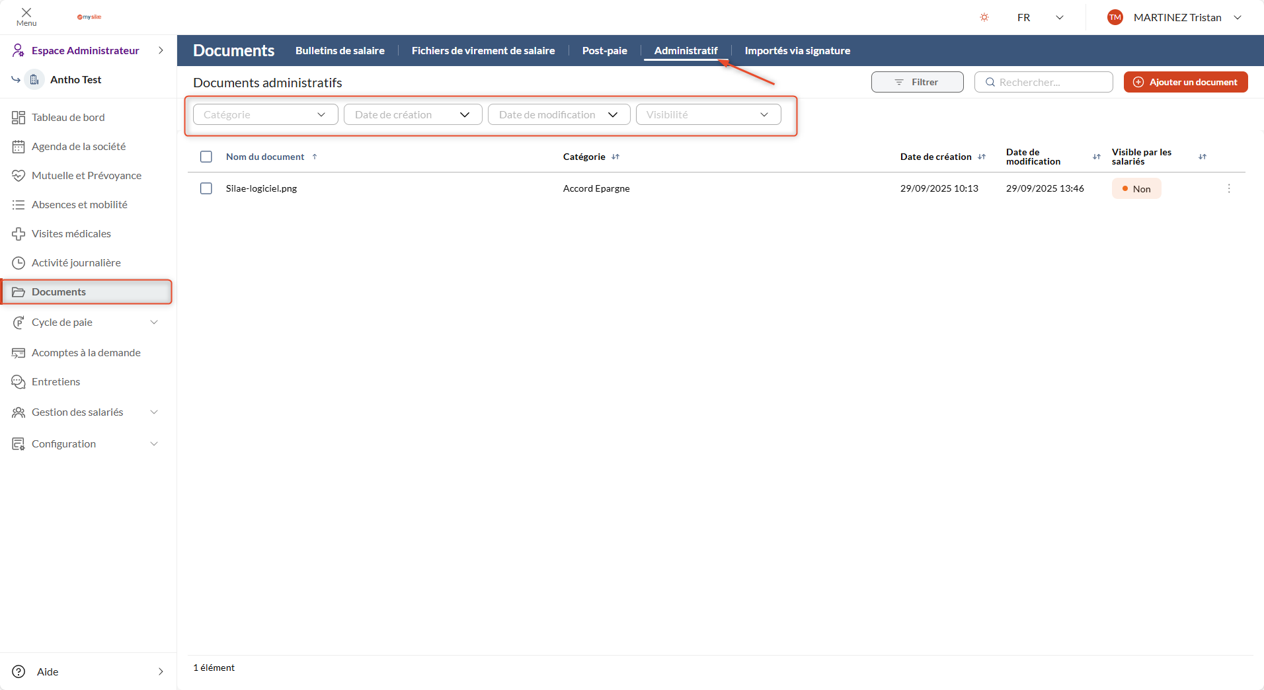The image size is (1264, 690).
Task: Open the Aide help section
Action: [x=48, y=671]
